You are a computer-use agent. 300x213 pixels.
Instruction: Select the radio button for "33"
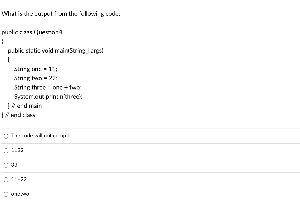(6, 165)
